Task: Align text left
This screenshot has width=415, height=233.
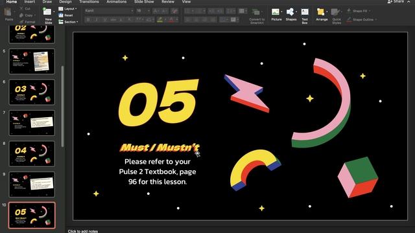Action: (x=188, y=19)
